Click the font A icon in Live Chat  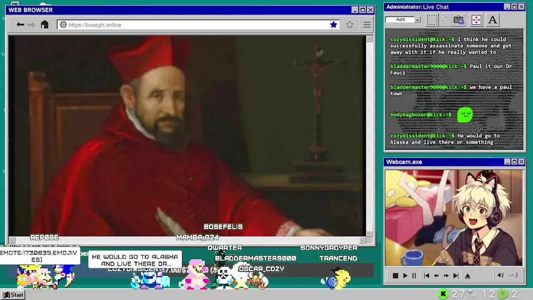pos(493,20)
